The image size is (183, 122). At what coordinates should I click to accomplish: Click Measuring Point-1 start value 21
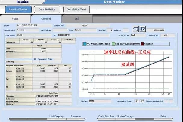point(137,101)
